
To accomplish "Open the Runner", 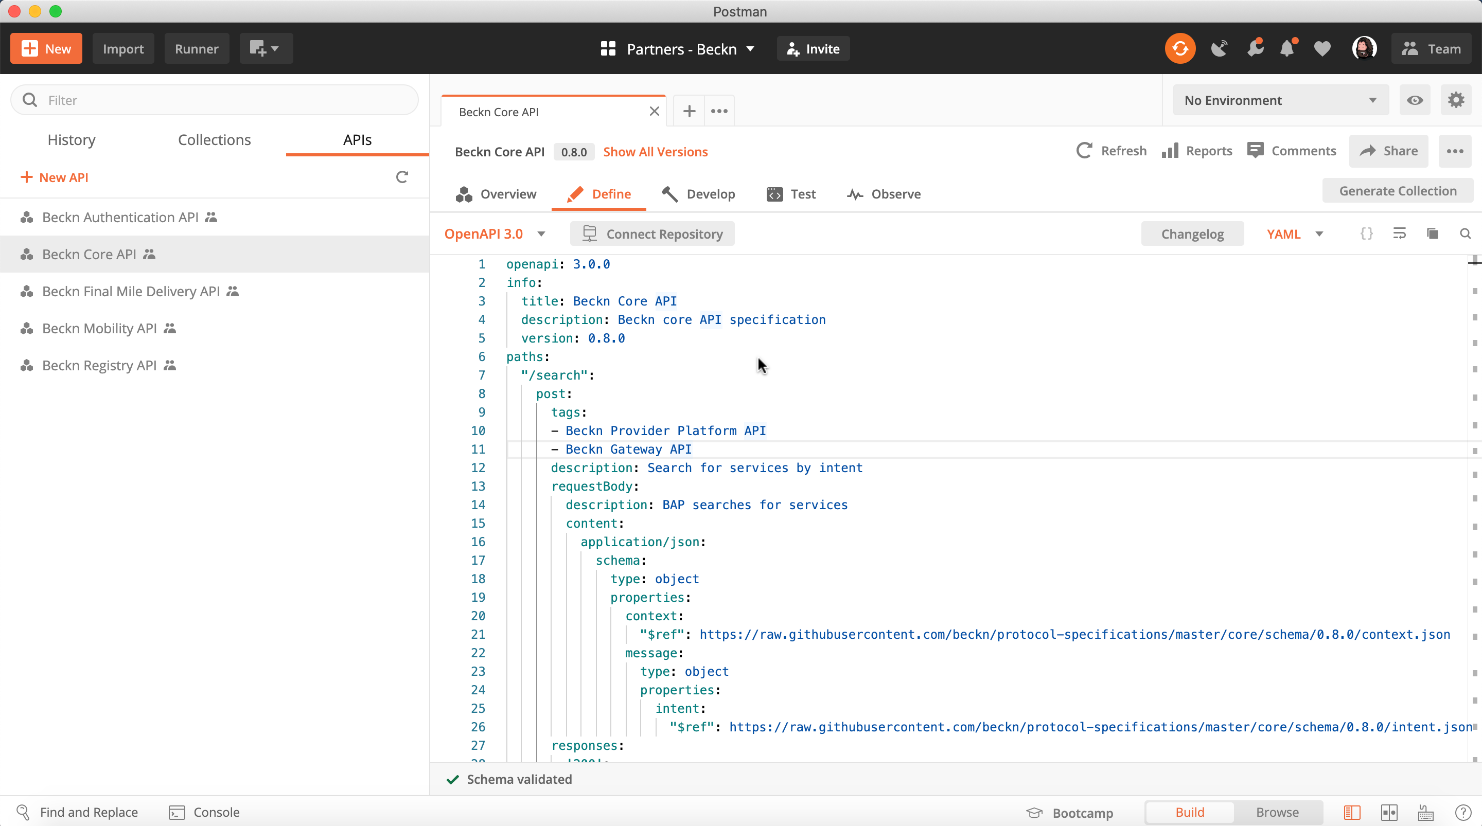I will [197, 48].
